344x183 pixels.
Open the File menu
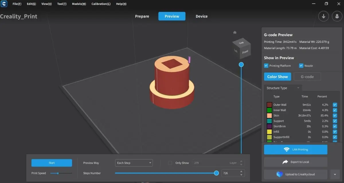coord(17,4)
